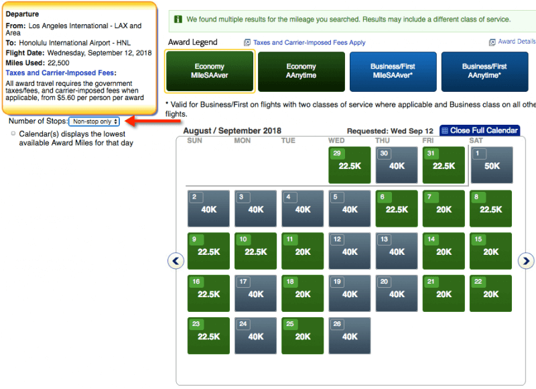Image resolution: width=536 pixels, height=389 pixels.
Task: Select September 23 for 22.5K miles
Action: tap(208, 335)
